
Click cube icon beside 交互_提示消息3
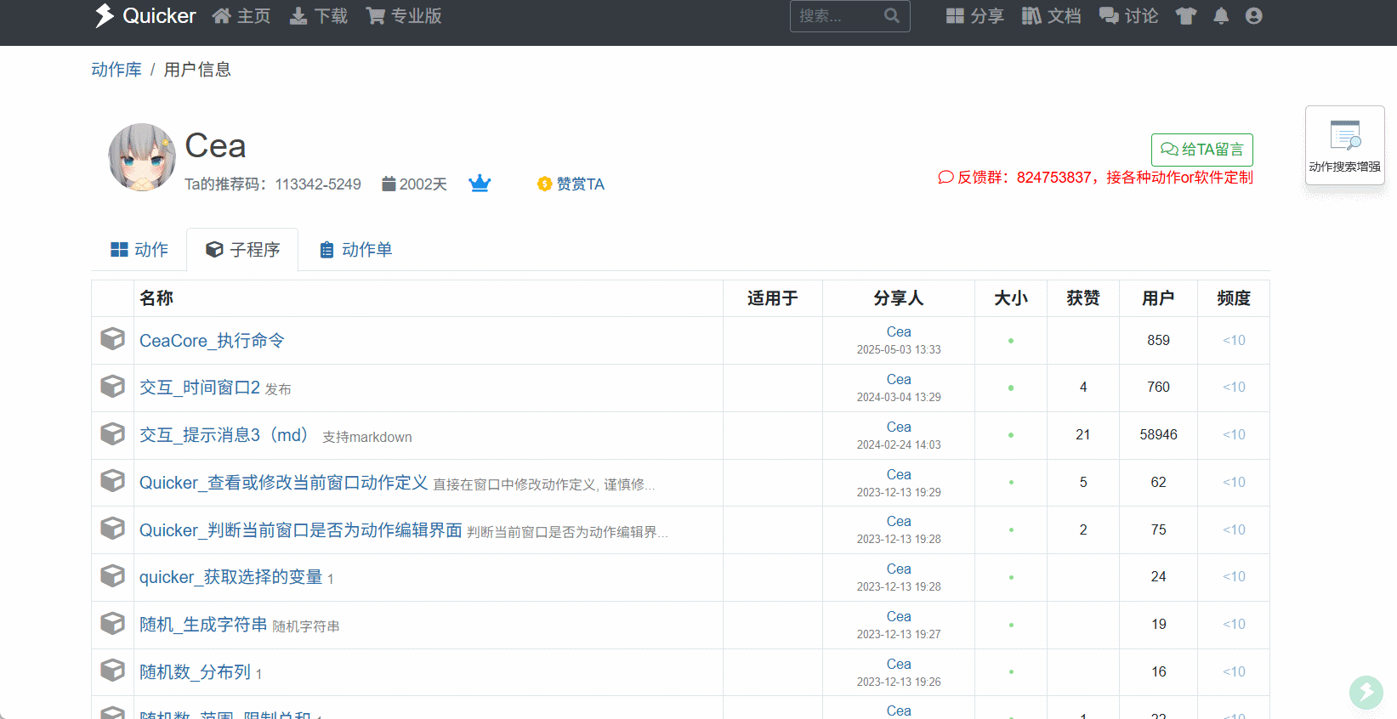pyautogui.click(x=112, y=434)
